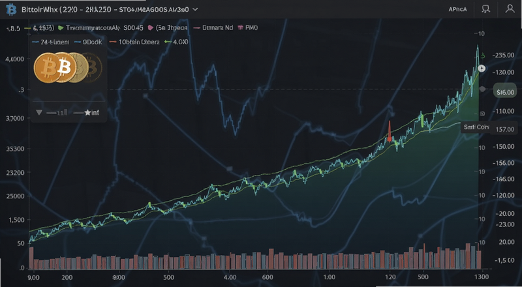Toggle the 4.0I0 legend series
The width and height of the screenshot is (522, 287).
(x=176, y=42)
